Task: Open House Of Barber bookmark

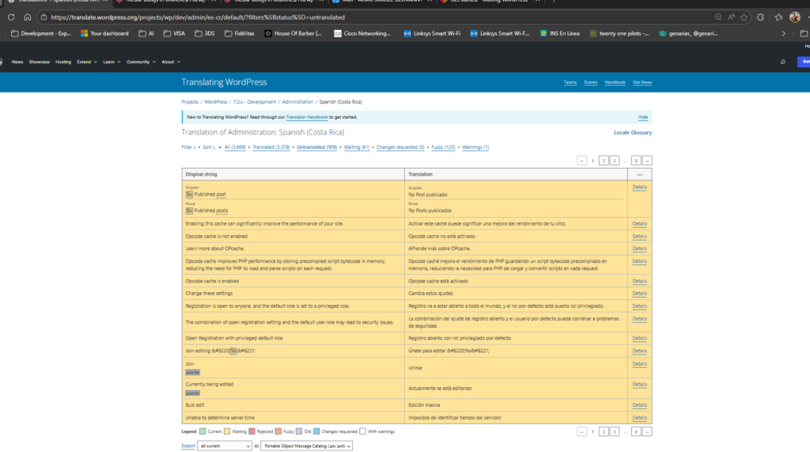Action: point(293,33)
